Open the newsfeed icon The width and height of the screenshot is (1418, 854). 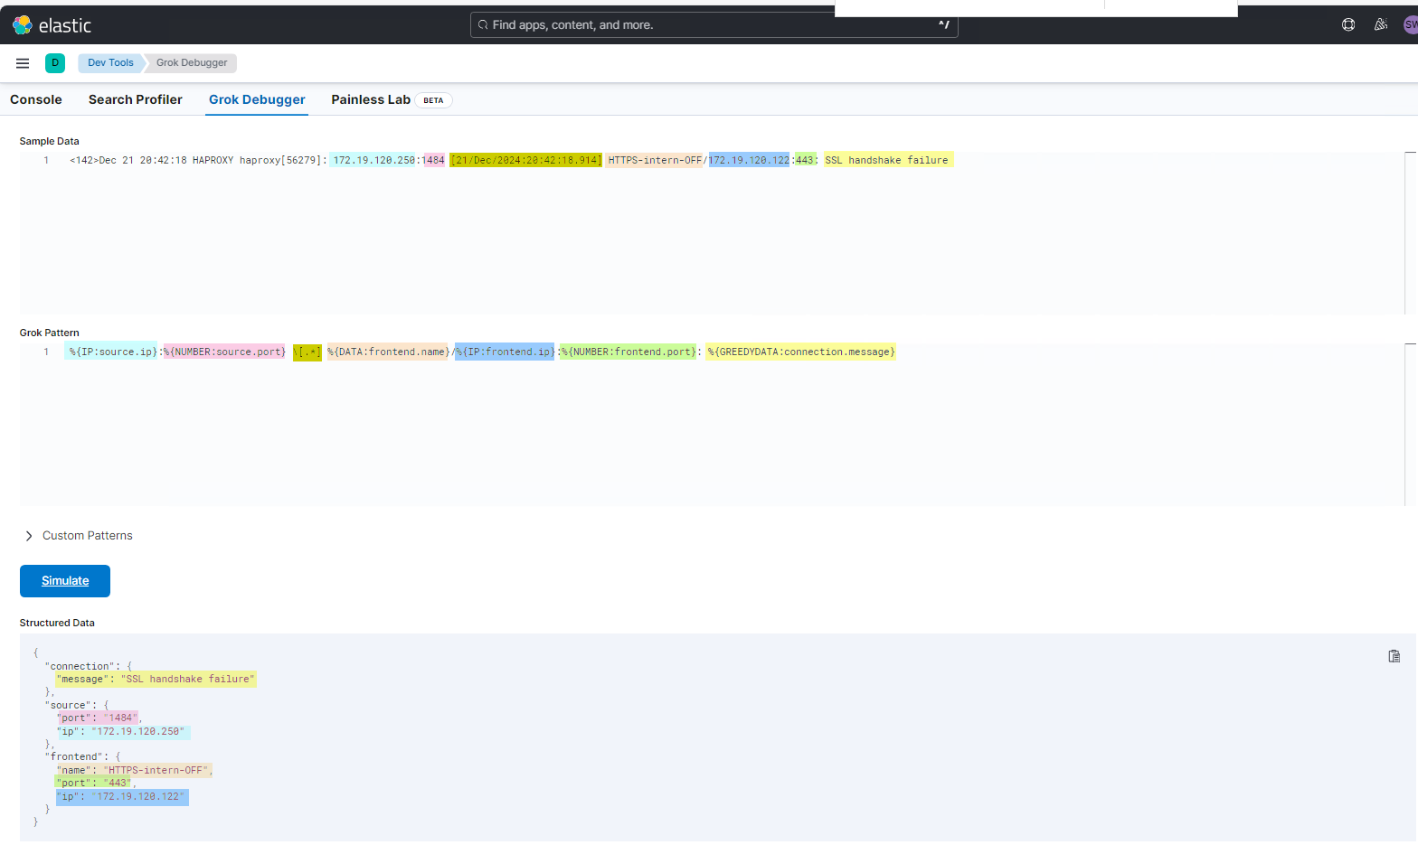coord(1381,25)
